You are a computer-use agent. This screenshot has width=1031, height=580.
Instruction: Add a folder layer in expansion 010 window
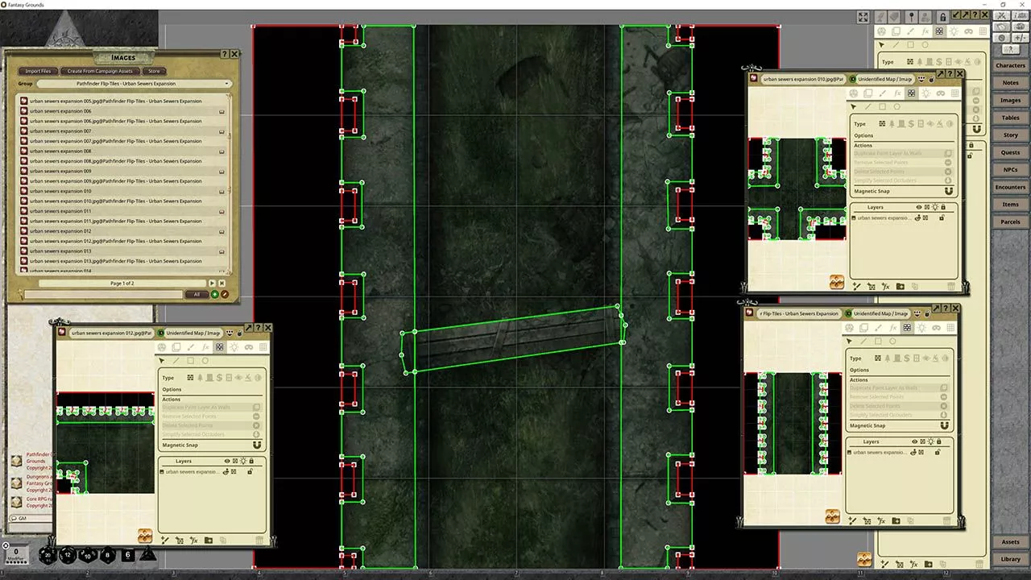pos(900,286)
